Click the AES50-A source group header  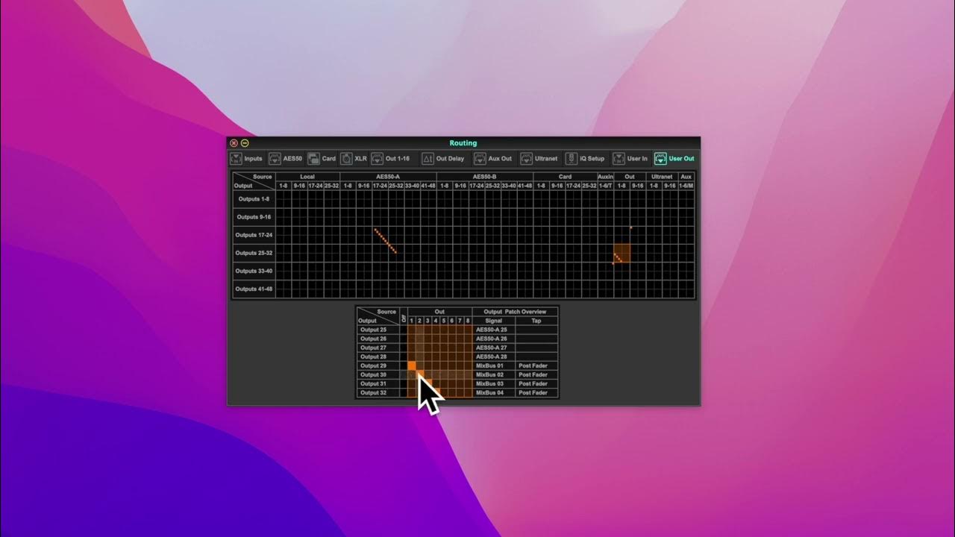[x=388, y=177]
